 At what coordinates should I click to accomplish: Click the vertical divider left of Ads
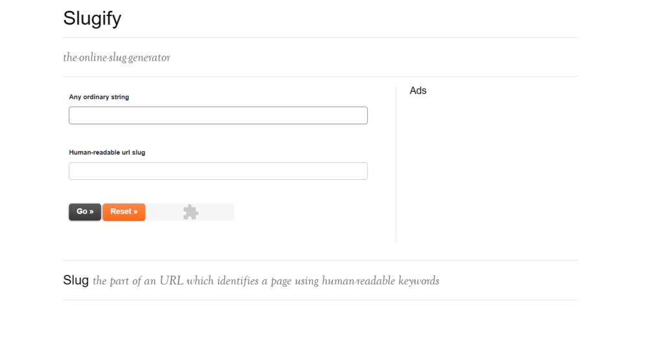pos(396,164)
